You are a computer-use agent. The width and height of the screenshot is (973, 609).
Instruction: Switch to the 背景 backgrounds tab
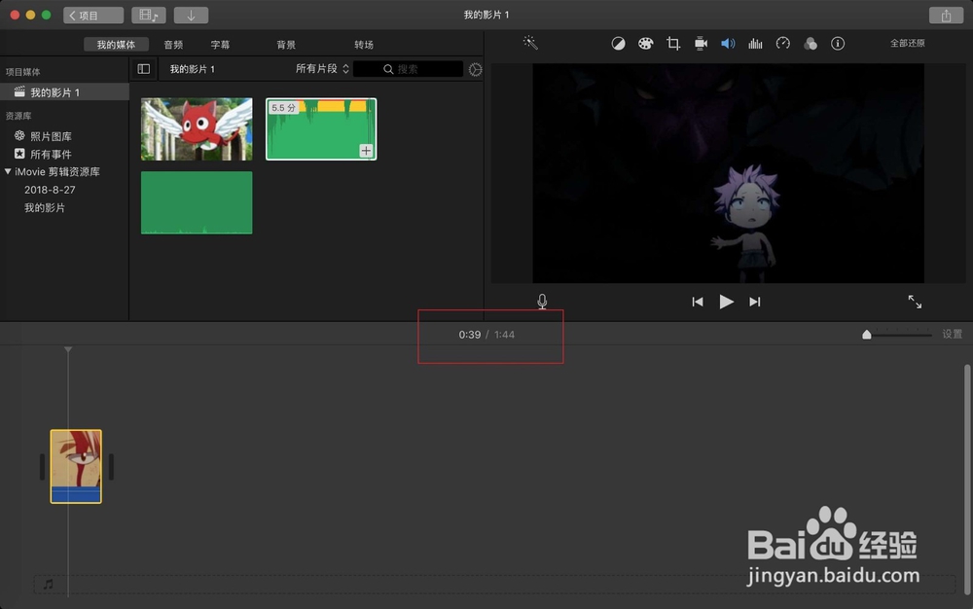pos(286,45)
